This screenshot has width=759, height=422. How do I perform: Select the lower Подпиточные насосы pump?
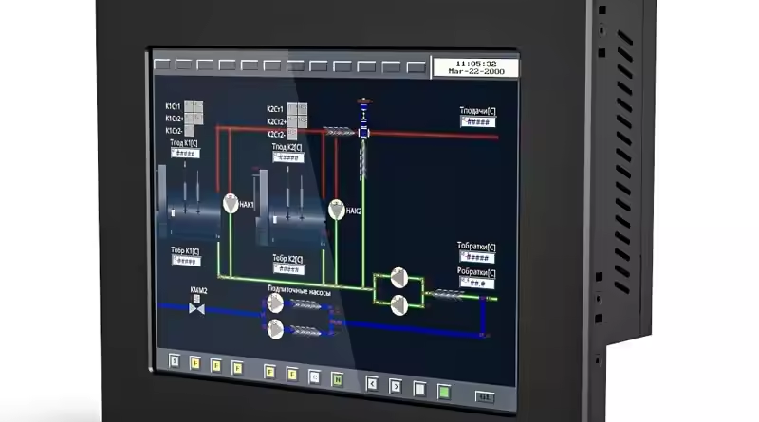coord(275,329)
